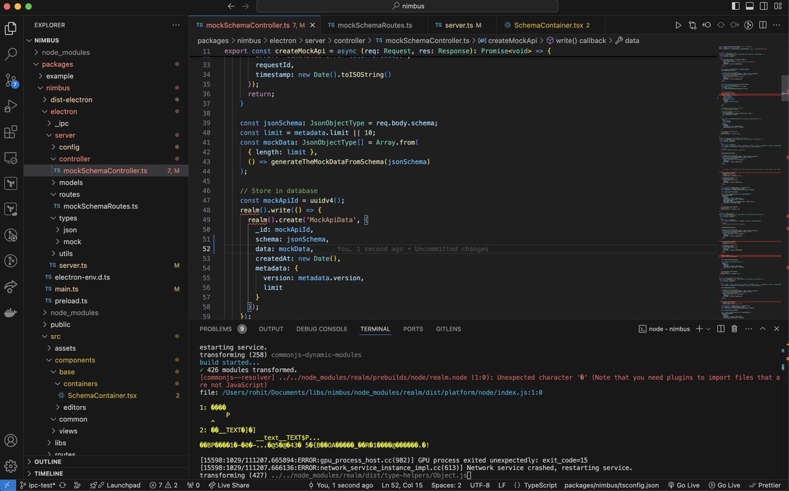Open preload.ts in the explorer tree
789x491 pixels.
pos(106,301)
